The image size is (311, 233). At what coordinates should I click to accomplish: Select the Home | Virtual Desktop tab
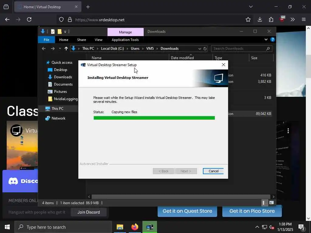[x=48, y=7]
